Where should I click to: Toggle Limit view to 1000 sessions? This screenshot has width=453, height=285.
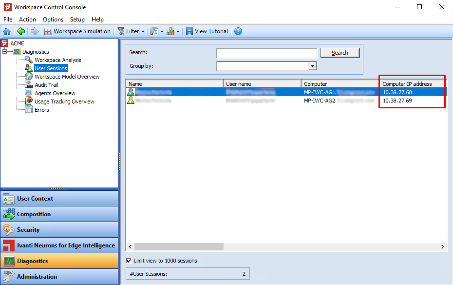click(129, 261)
